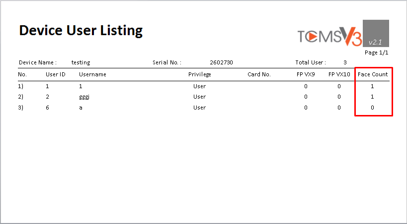The height and width of the screenshot is (224, 407).
Task: Click the FP VX9 column header
Action: pos(306,74)
